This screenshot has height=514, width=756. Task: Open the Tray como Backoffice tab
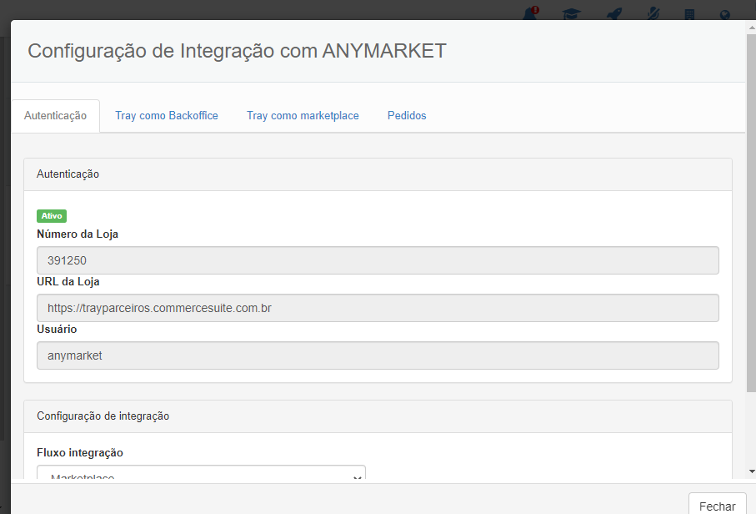167,116
